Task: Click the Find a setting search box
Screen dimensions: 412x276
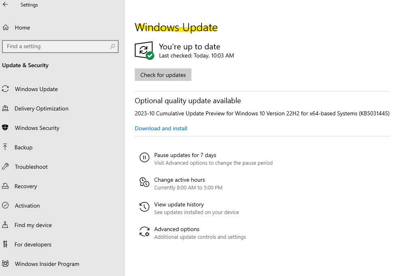Action: click(60, 47)
